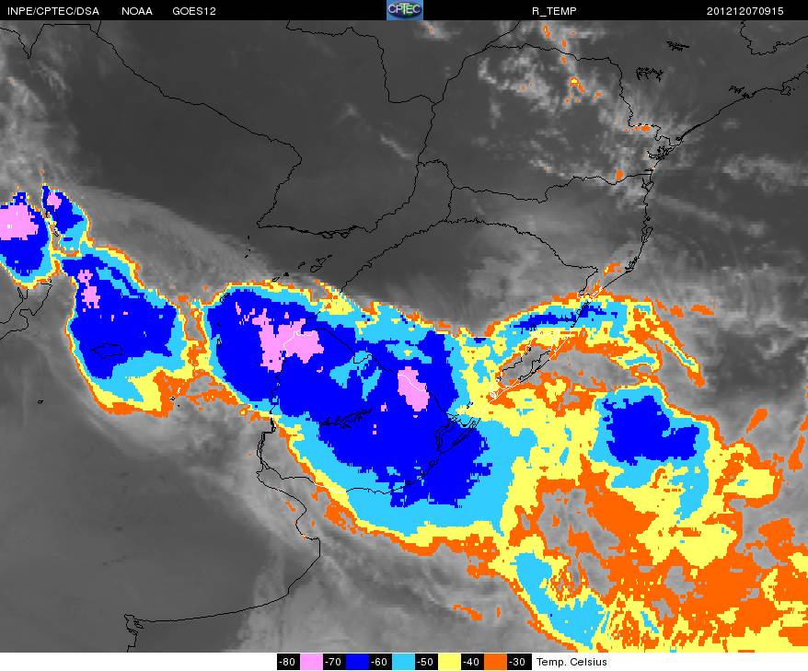808x671 pixels.
Task: Click the yellow -50 to -40 swatch
Action: (449, 662)
